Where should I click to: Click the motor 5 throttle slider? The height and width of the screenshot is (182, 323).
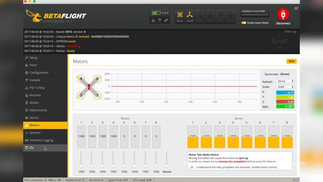point(124,159)
